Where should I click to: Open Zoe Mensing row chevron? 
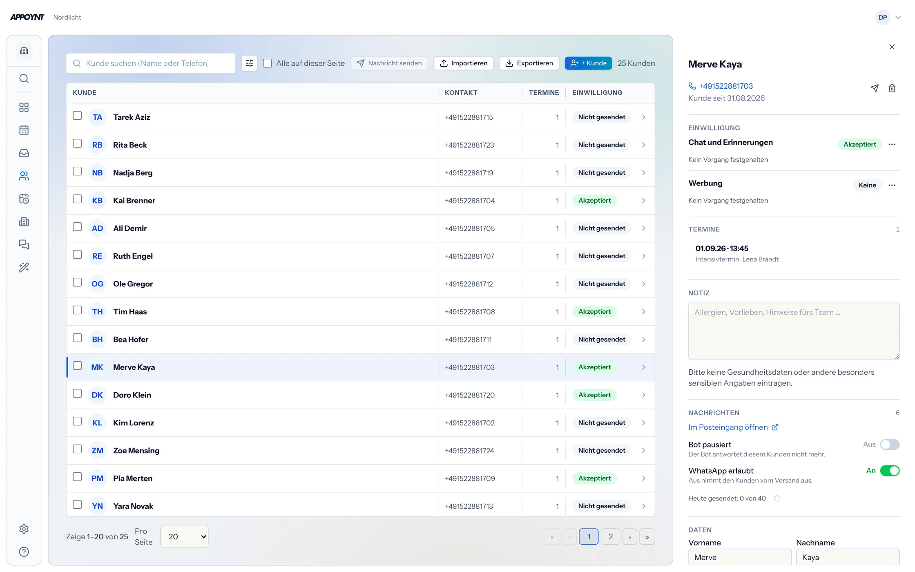coord(644,451)
